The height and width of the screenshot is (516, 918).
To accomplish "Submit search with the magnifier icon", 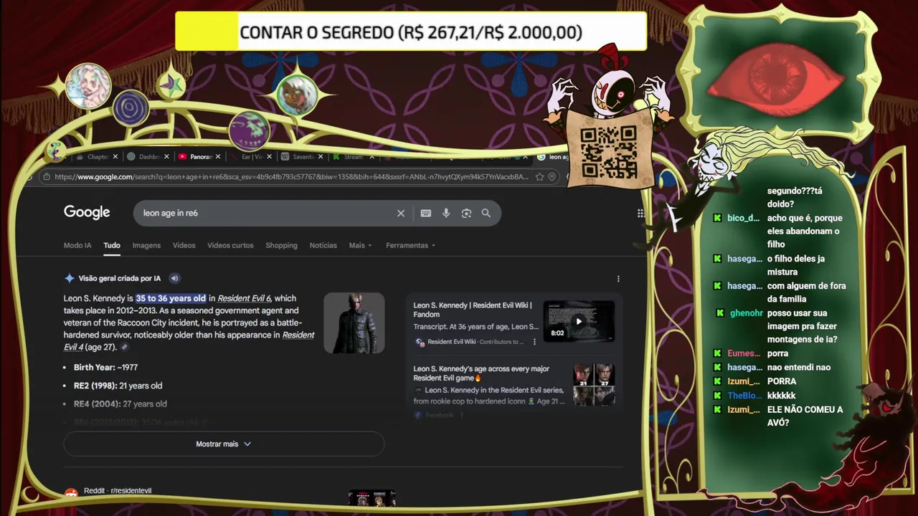I will (x=486, y=213).
